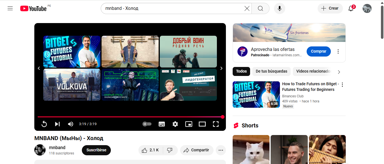
Task: Show previous suggested videos arrow
Action: coord(39,68)
